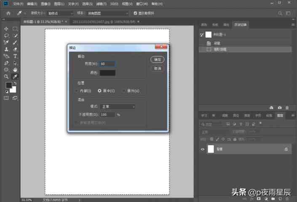The height and width of the screenshot is (202, 297).
Task: Select the Horizontal Type tool
Action: click(15, 56)
